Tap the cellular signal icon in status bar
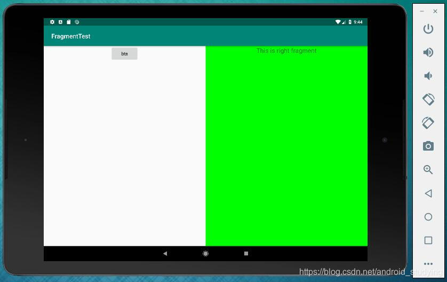The image size is (447, 282). coord(344,22)
